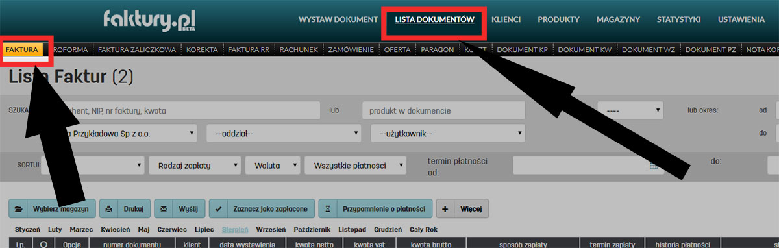Click 'sposób zapłaty' column header
Viewport: 779px width, 248px height.
coord(523,245)
